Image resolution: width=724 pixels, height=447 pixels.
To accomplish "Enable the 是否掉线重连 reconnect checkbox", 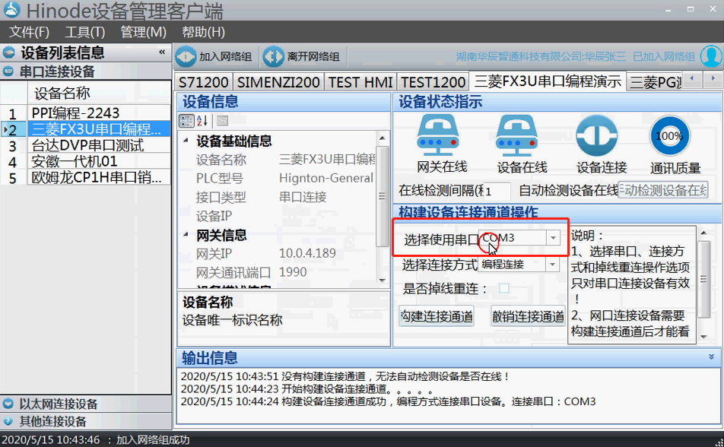I will tap(503, 287).
